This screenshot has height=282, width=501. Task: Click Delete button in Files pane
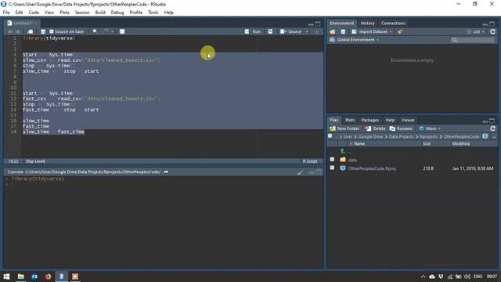376,128
